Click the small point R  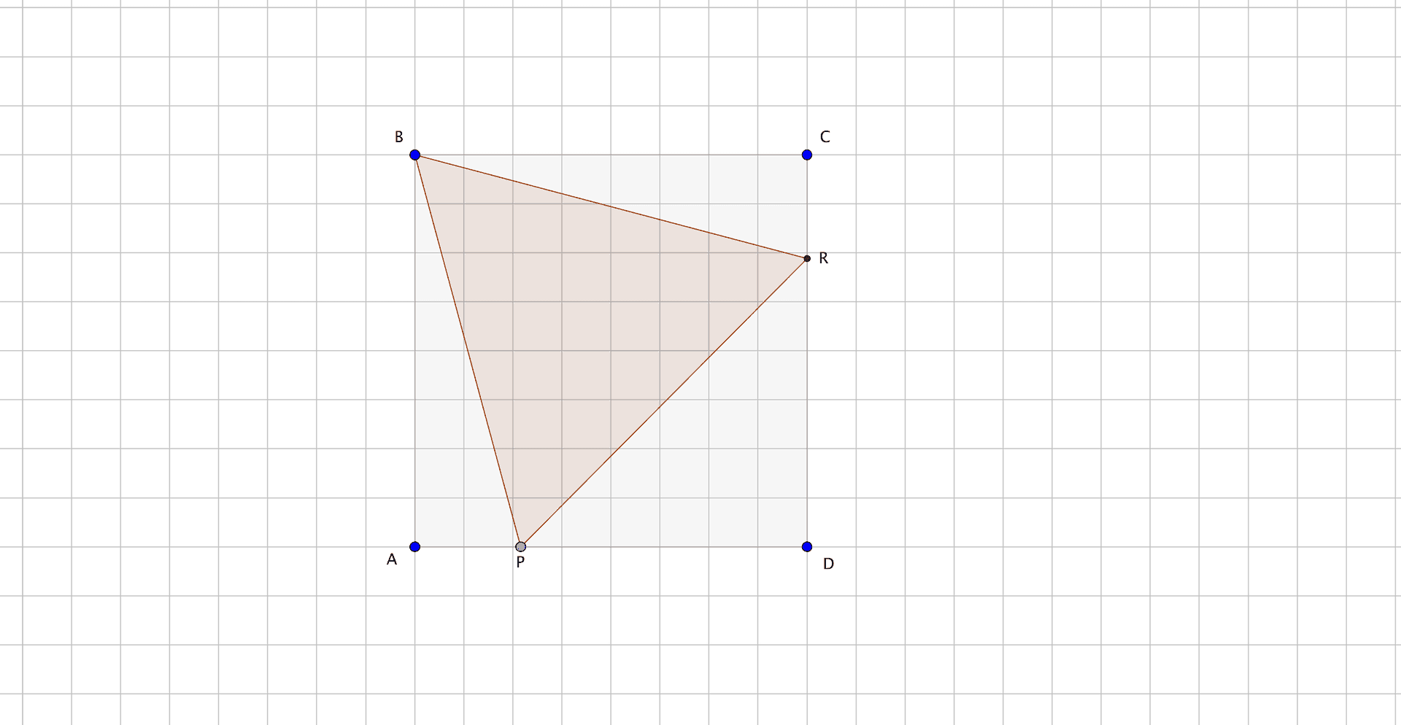[x=807, y=258]
